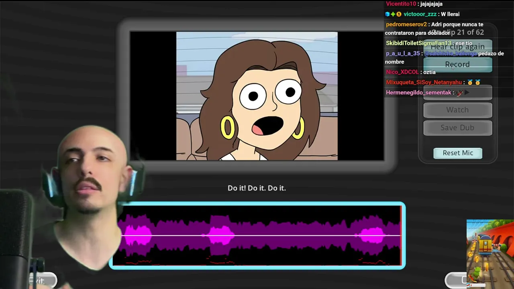Viewport: 514px width, 289px height.
Task: Click the purple audio waveform display
Action: (x=257, y=235)
